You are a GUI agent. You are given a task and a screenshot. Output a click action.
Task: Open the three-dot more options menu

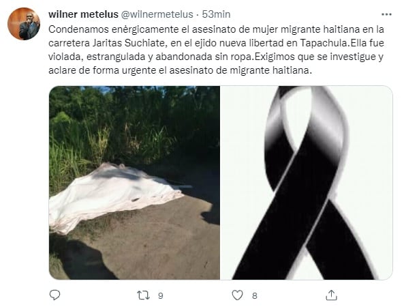(386, 14)
